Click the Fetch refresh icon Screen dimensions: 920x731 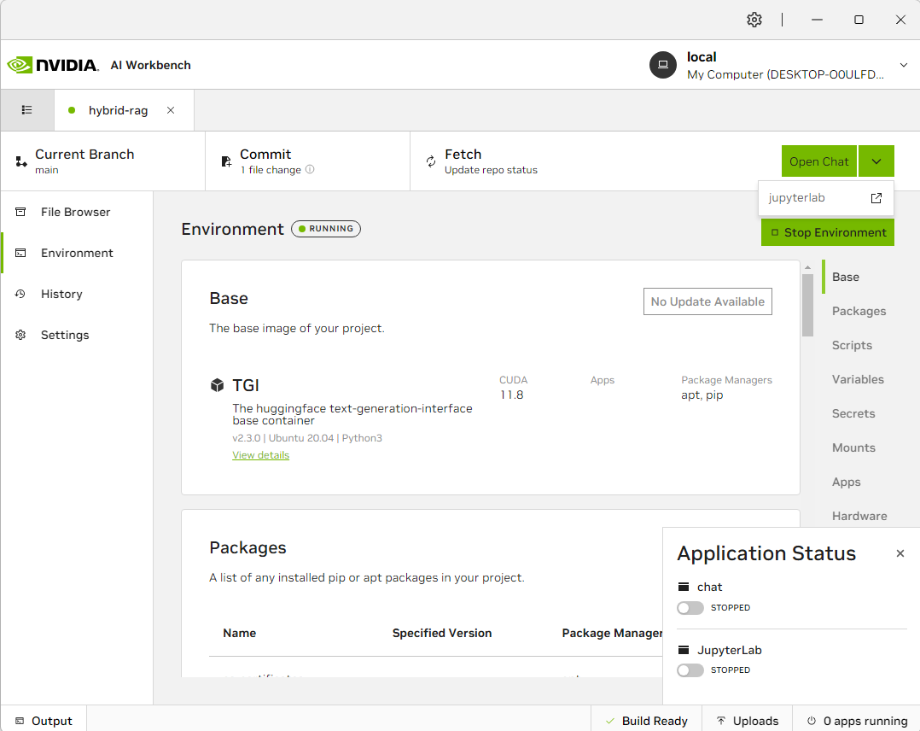(431, 161)
